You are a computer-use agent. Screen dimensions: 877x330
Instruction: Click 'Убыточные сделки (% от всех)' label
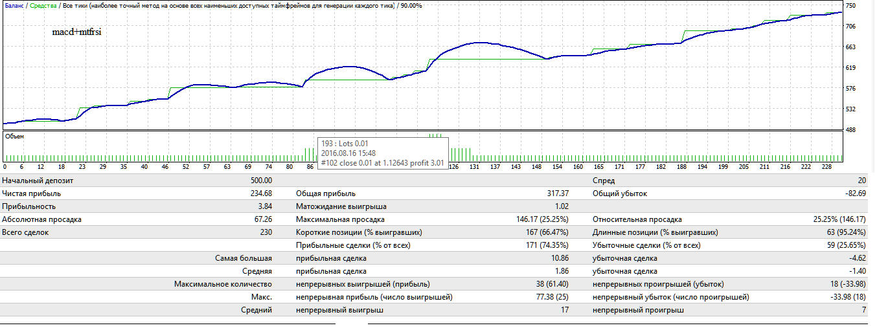pos(646,245)
